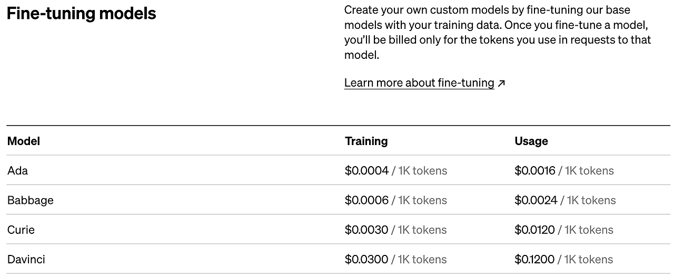Open the 'Learn more about fine-tuning' link
Screen dimensions: 674x277
[x=419, y=83]
